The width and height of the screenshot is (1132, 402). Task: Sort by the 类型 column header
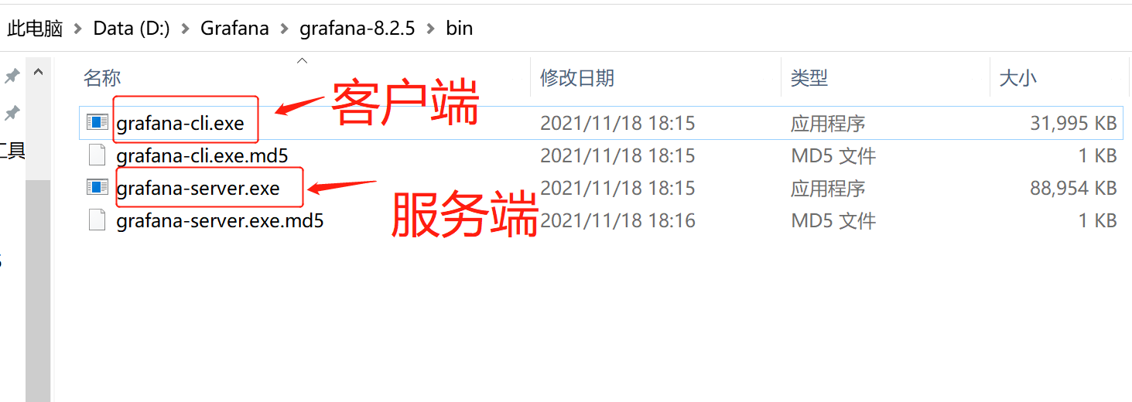tap(809, 77)
